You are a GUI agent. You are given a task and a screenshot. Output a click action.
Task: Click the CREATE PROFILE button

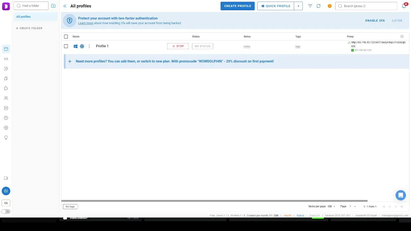click(238, 6)
